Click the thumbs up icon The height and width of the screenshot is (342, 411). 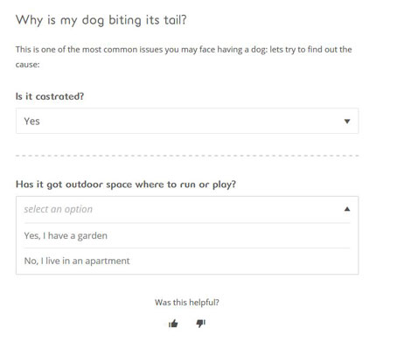click(173, 324)
